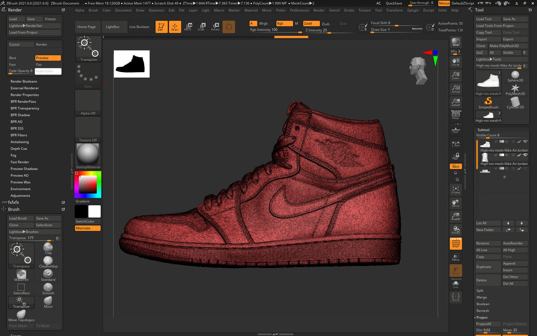Screen dimensions: 537x336
Task: Select the Scale gizmo tool
Action: point(202,27)
